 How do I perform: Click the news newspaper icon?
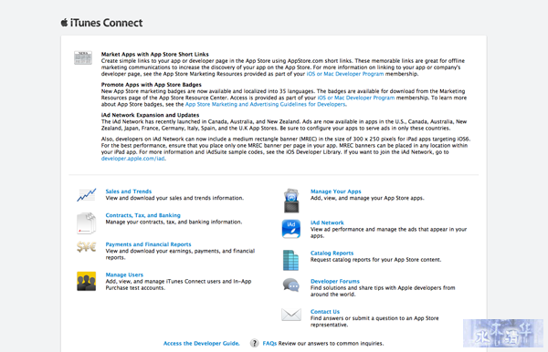[x=83, y=57]
